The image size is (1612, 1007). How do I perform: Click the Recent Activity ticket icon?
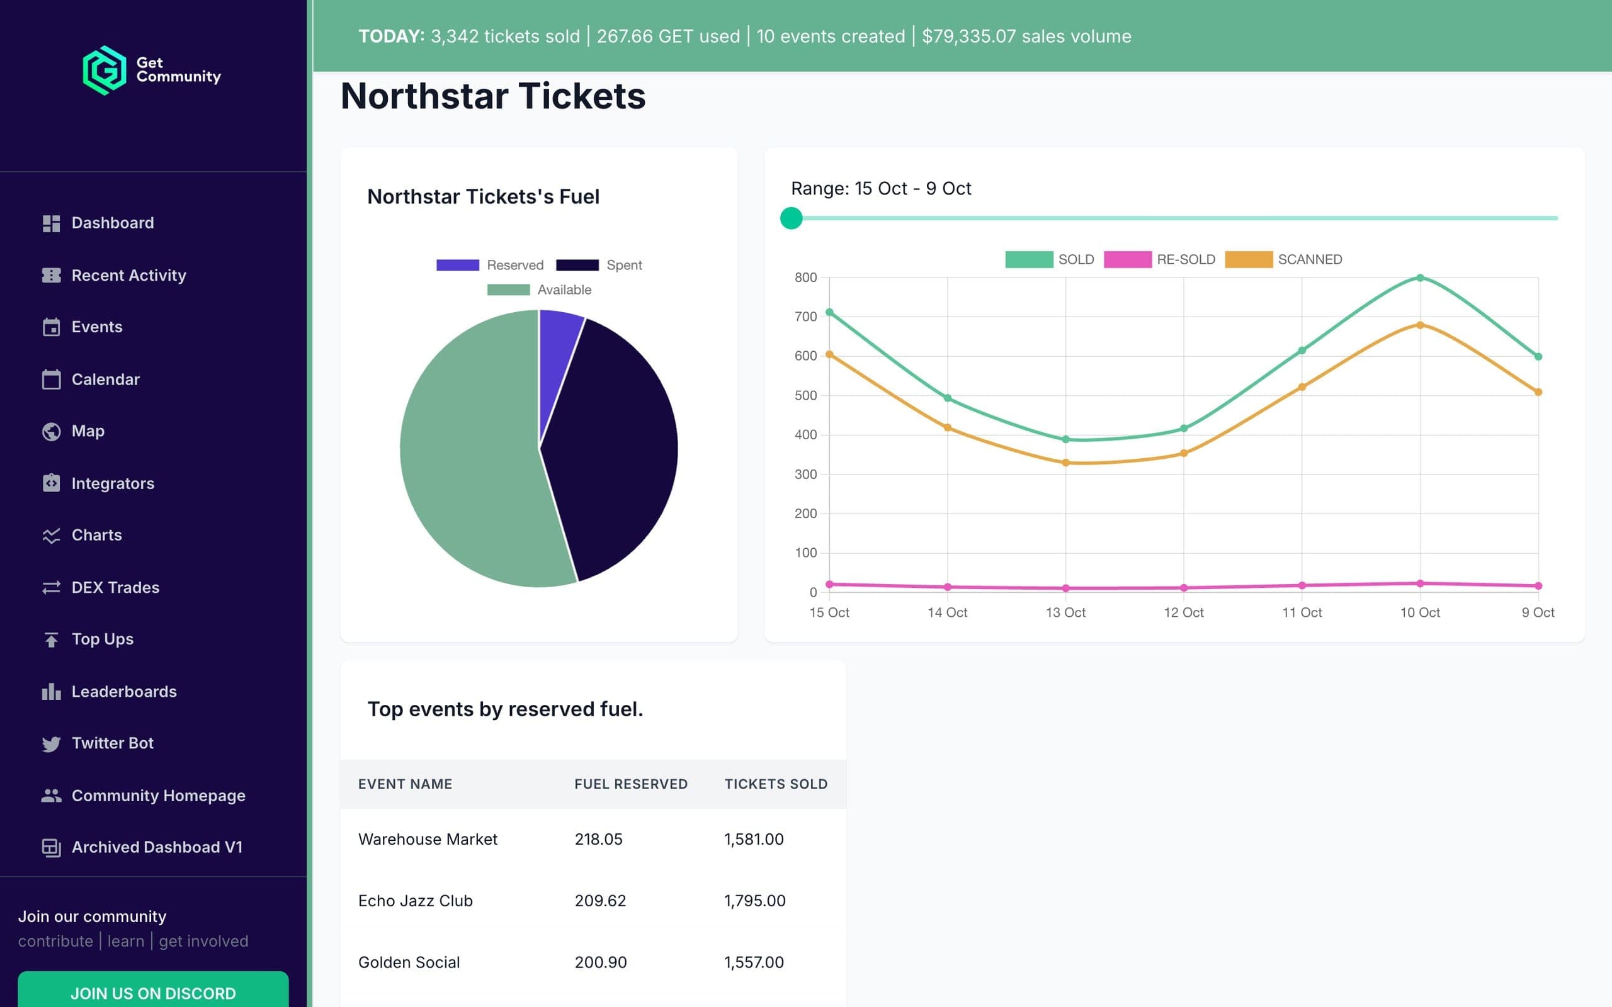51,275
